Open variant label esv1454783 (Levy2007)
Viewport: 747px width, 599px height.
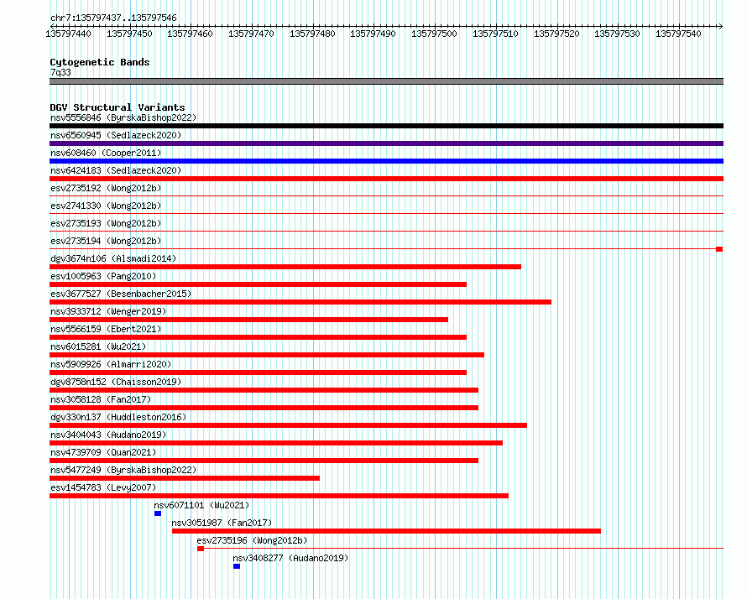(x=103, y=487)
